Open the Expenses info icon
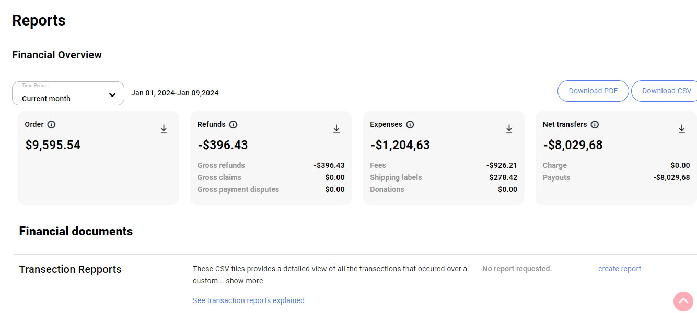 point(410,125)
